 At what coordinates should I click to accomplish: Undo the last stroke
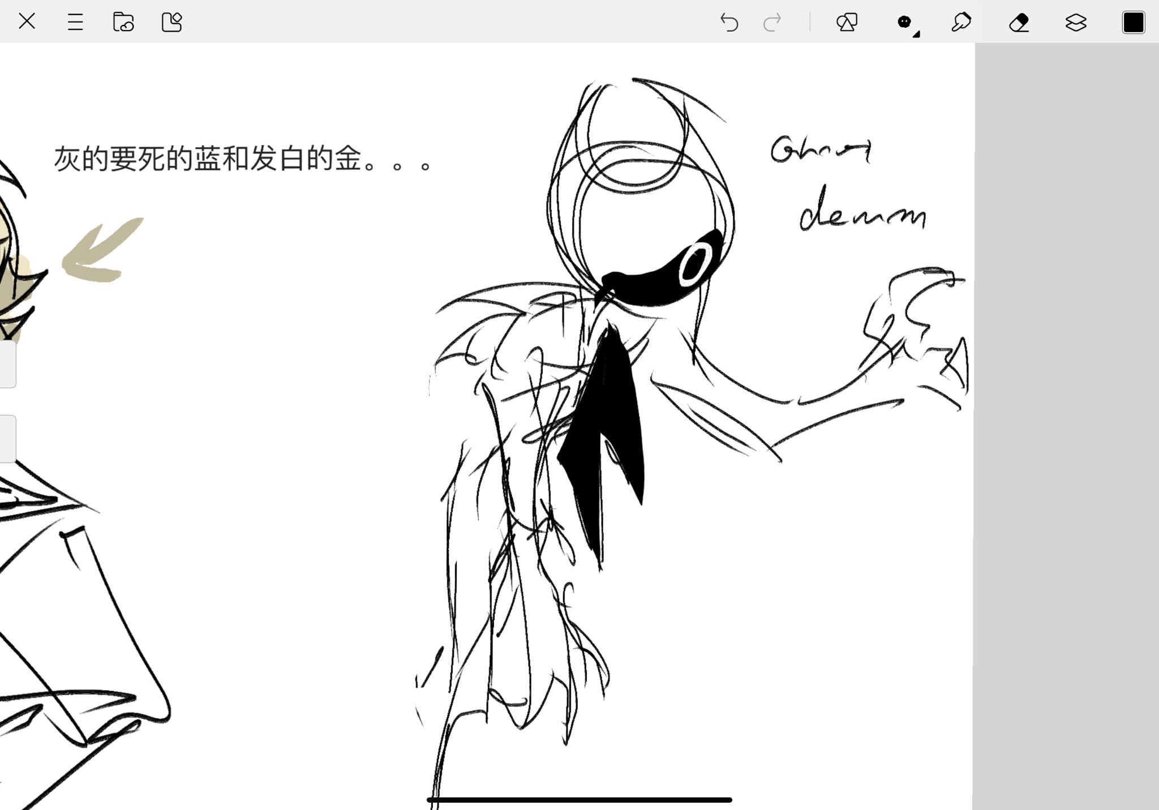[729, 23]
